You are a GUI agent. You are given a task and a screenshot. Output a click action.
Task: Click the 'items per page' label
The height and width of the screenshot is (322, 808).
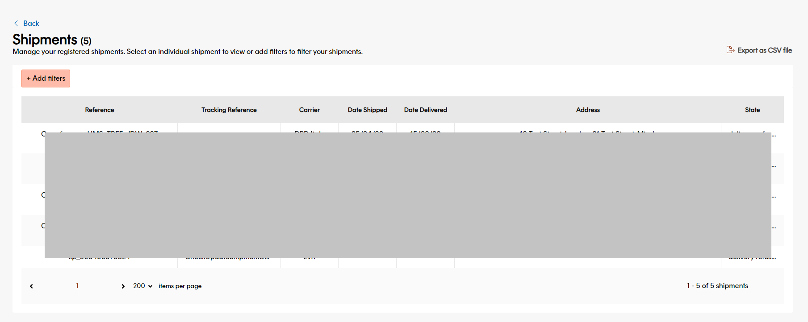tap(180, 286)
